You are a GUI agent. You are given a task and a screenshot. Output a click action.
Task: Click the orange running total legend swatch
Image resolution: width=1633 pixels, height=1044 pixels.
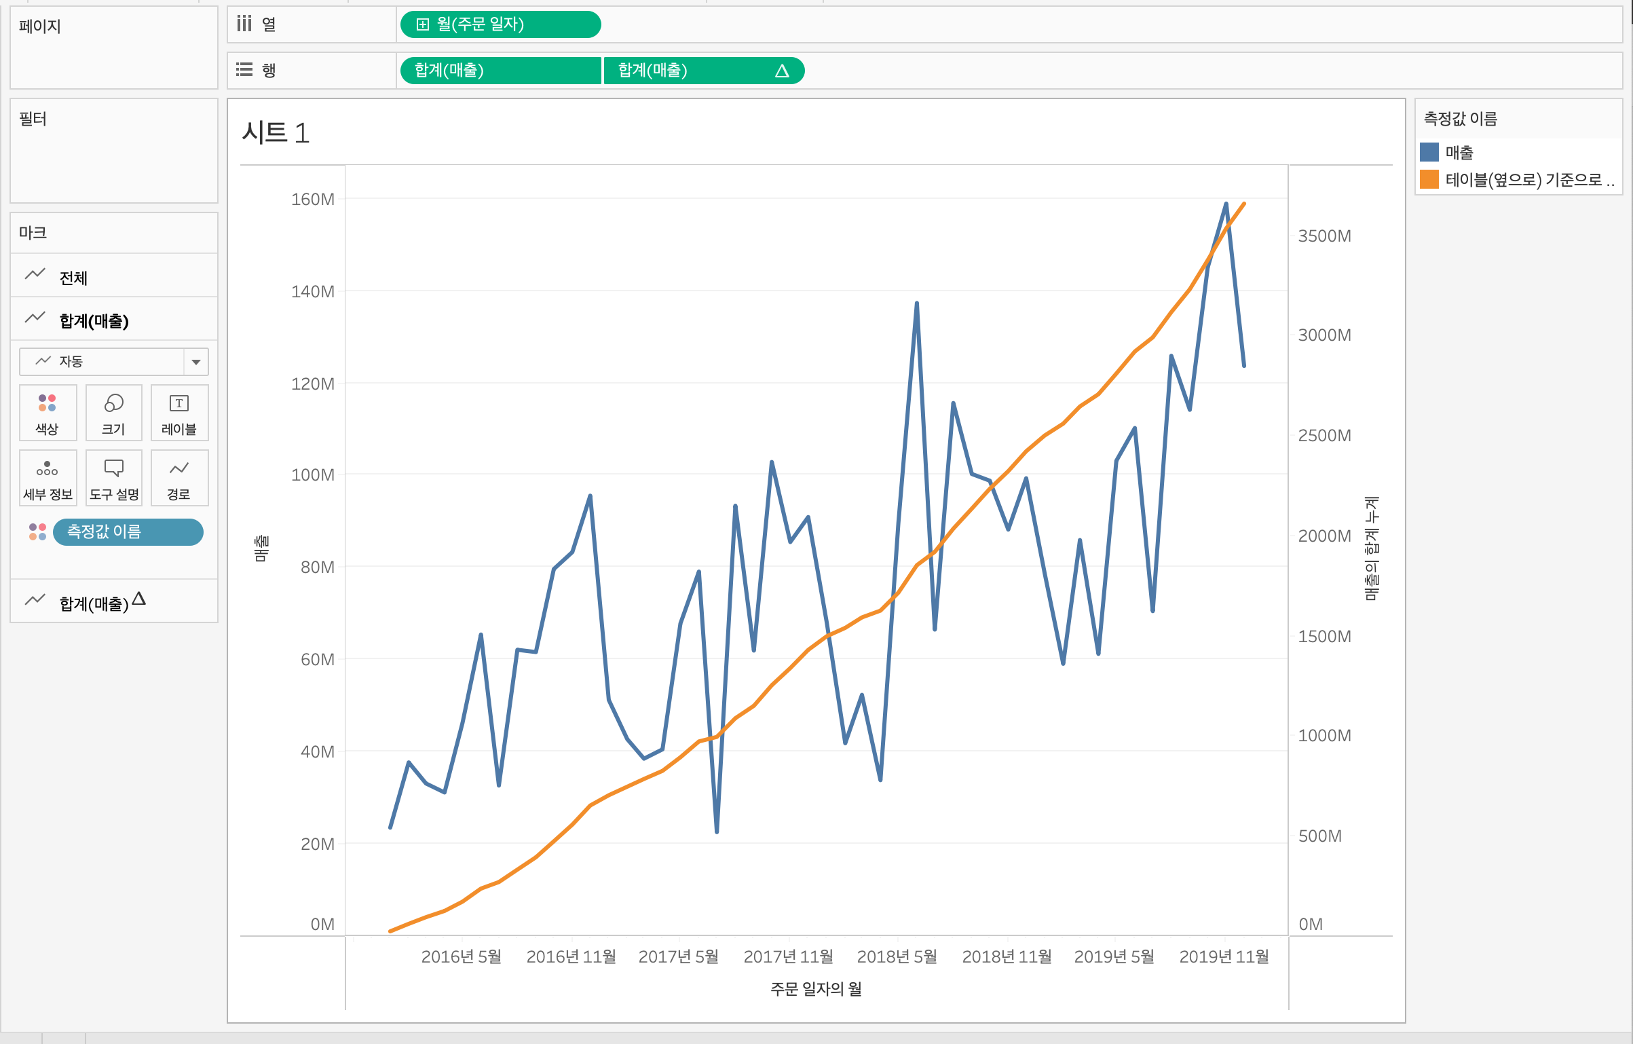[1429, 179]
